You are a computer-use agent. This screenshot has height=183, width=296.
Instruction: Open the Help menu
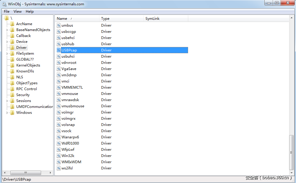click(30, 12)
